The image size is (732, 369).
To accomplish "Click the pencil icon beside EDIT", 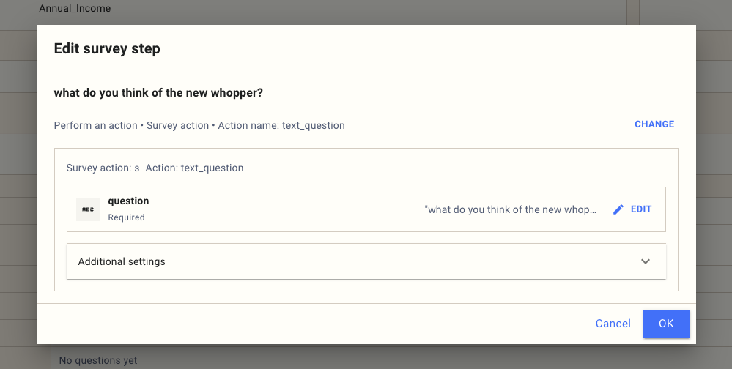I will [x=618, y=209].
